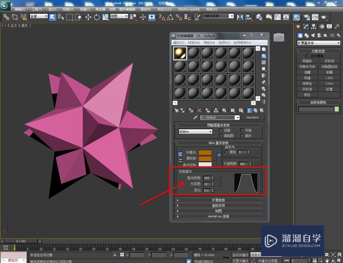Expand the 贴图 maps rollout
Screen dimensions: 343x263
pyautogui.click(x=218, y=211)
